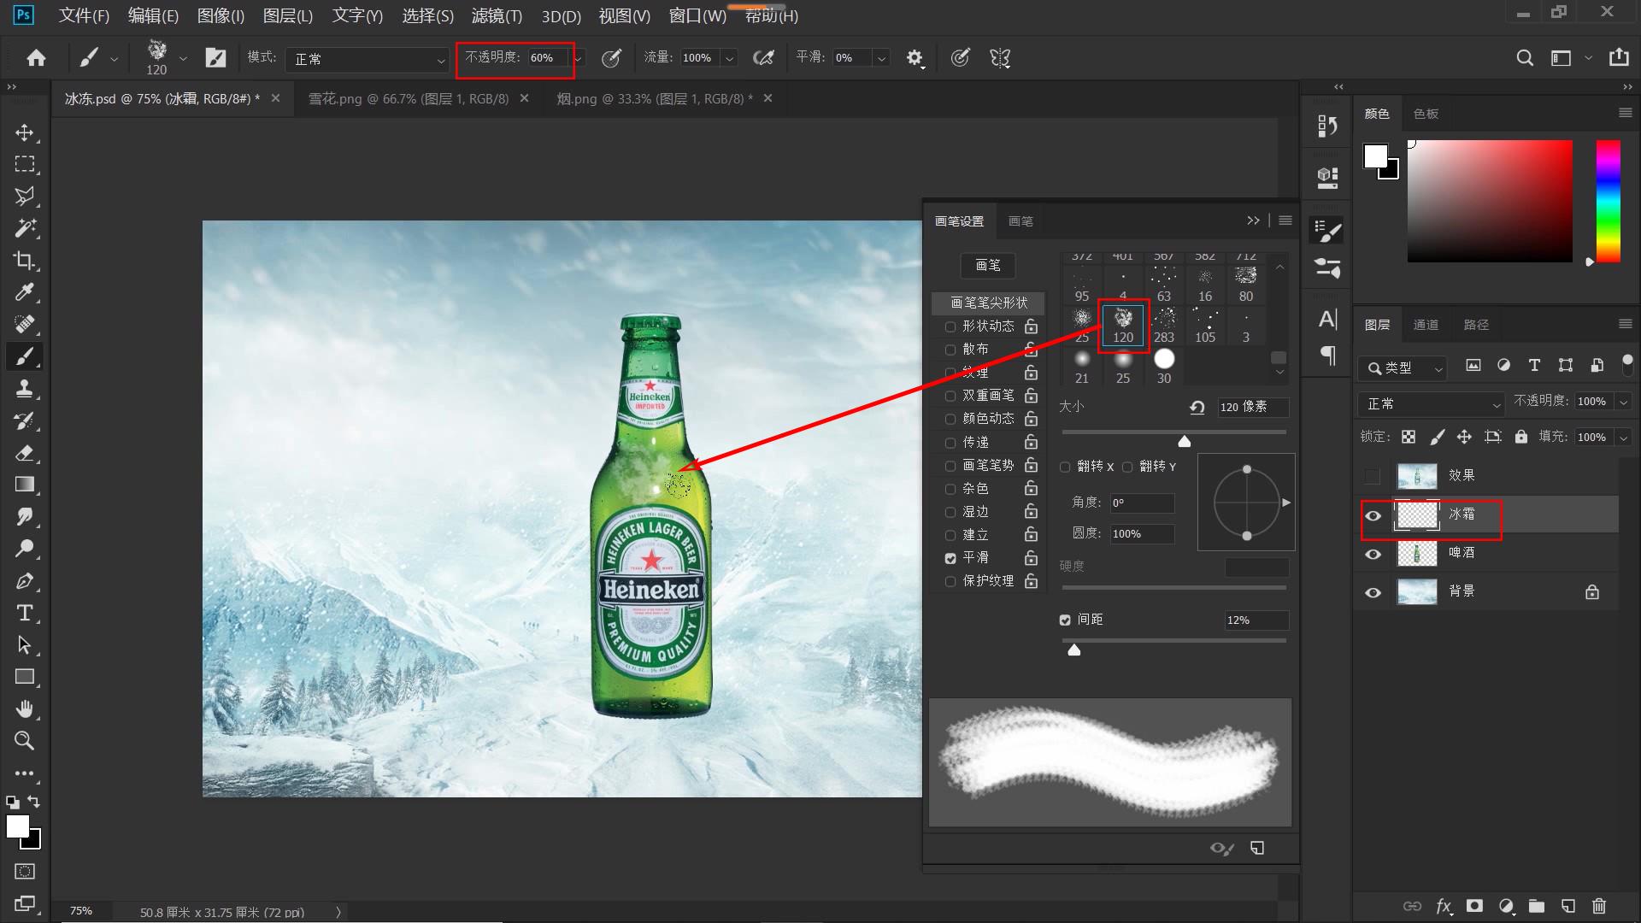Open the 平滑 percentage dropdown arrow
1641x923 pixels.
(x=881, y=58)
